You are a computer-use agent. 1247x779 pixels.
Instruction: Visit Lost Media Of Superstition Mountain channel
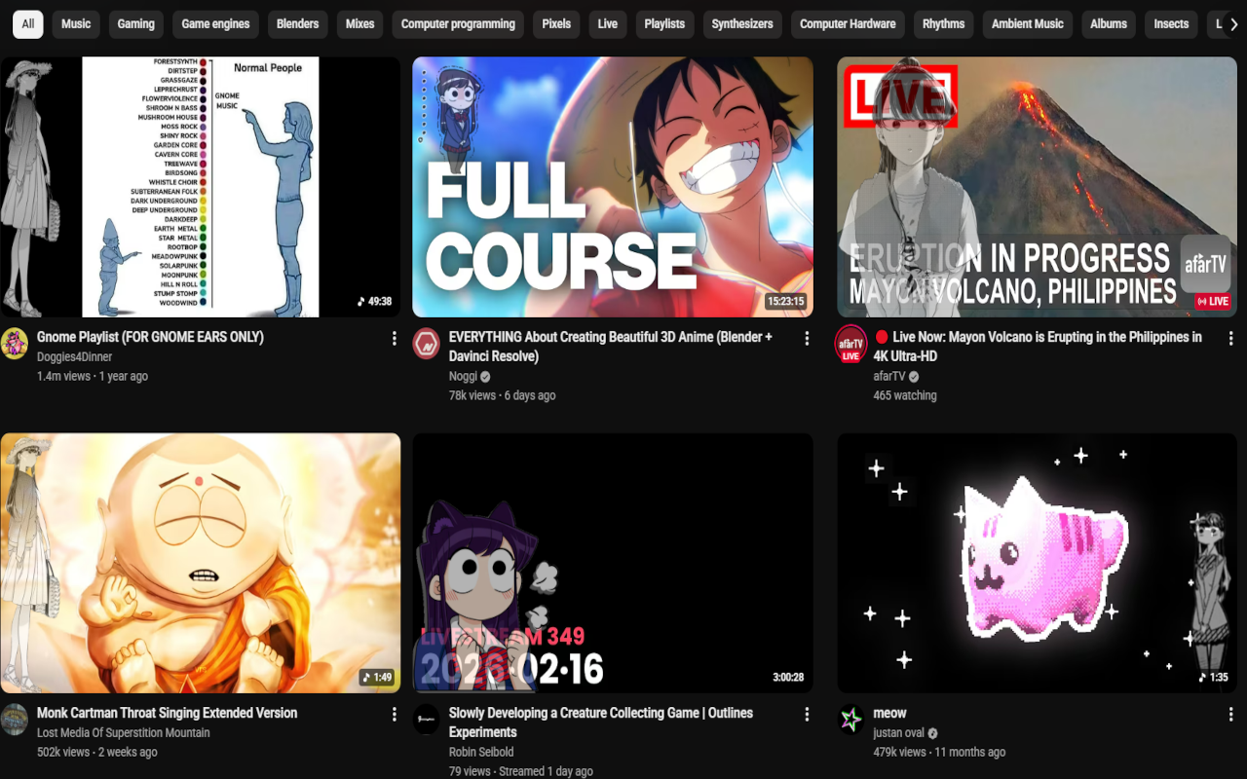tap(124, 733)
